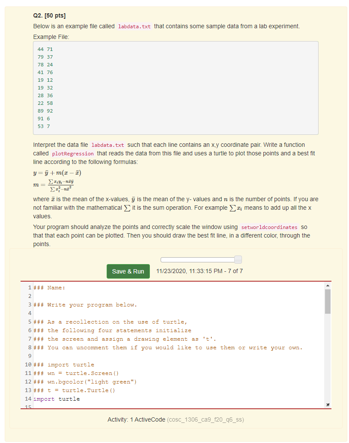The width and height of the screenshot is (349, 443).
Task: Click the Save & Run button
Action: click(128, 271)
